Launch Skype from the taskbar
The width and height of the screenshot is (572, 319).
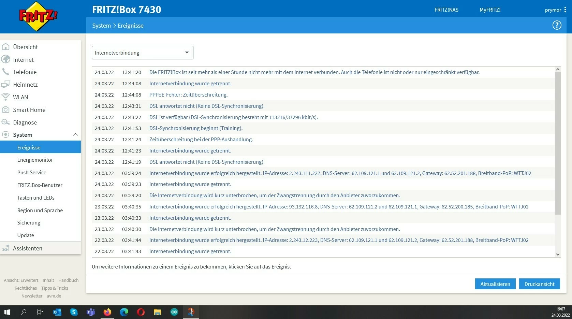coord(74,312)
